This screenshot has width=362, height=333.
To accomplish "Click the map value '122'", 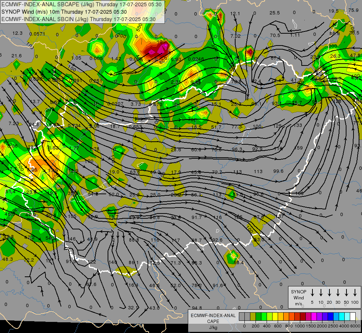I will pyautogui.click(x=92, y=262).
